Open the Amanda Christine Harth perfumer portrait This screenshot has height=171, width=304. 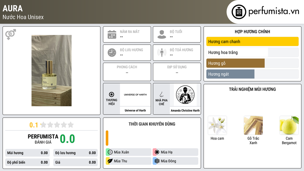[x=185, y=95]
